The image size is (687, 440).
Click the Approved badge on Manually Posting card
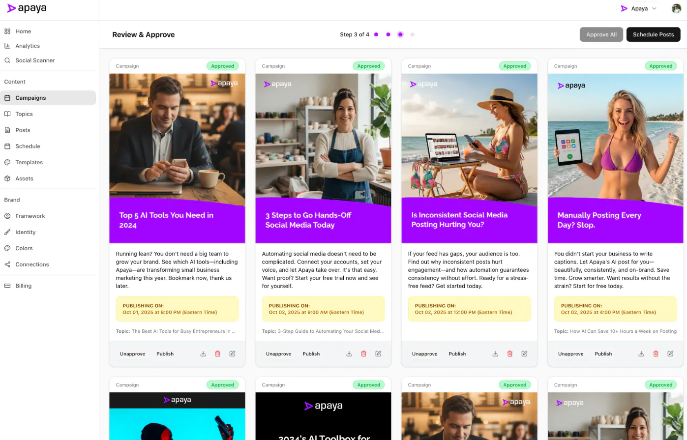click(661, 66)
